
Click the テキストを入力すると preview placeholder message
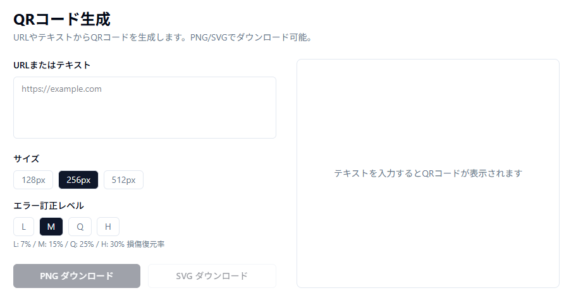click(427, 173)
